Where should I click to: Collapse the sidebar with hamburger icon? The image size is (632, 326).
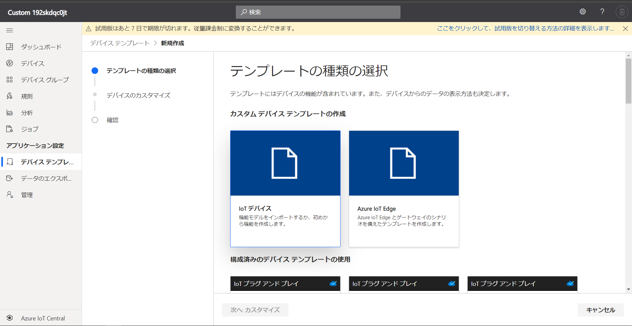tap(10, 31)
